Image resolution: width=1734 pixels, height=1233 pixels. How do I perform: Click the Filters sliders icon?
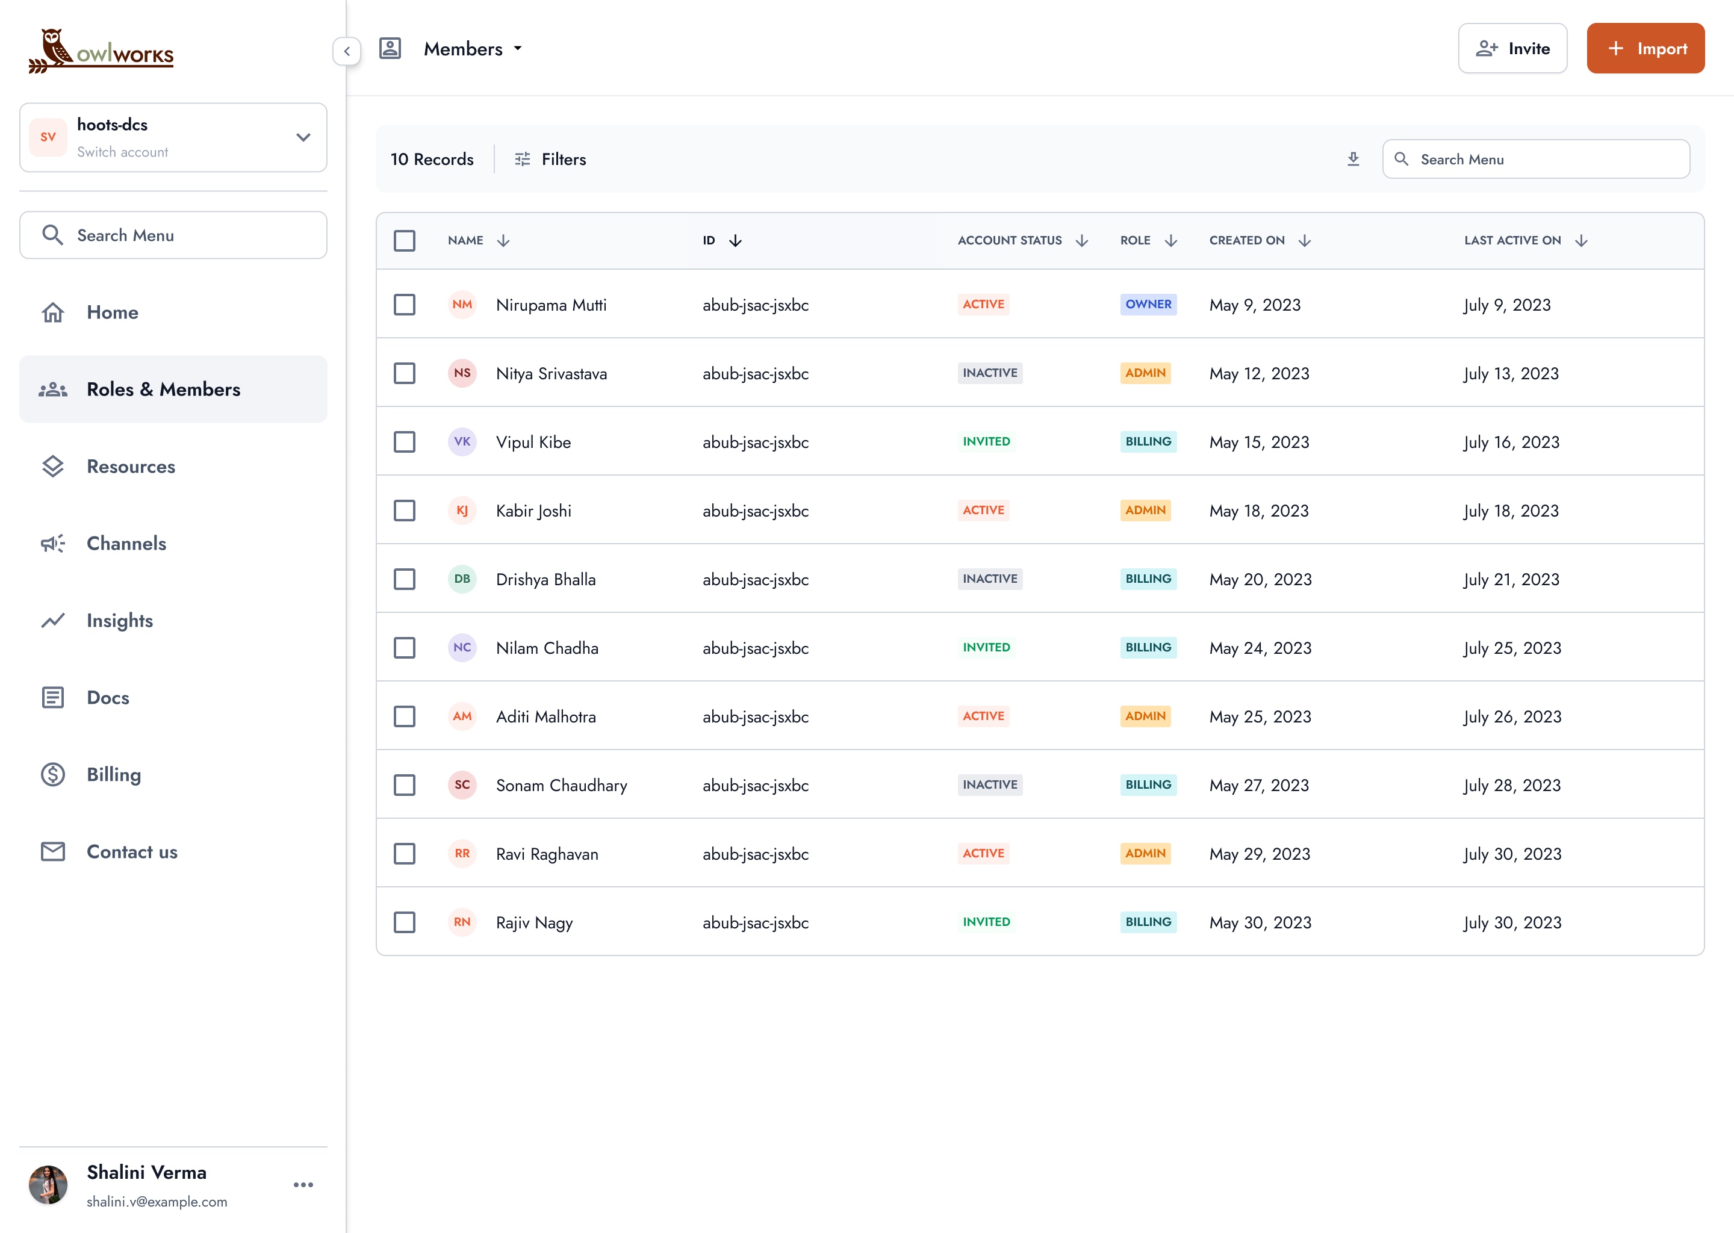tap(523, 159)
